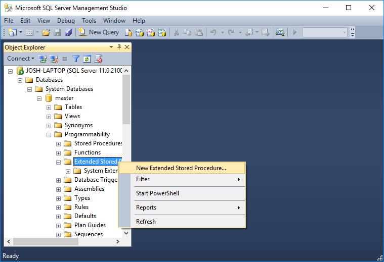Click Refresh in the context menu
Viewport: 384px width, 262px height.
pyautogui.click(x=182, y=222)
